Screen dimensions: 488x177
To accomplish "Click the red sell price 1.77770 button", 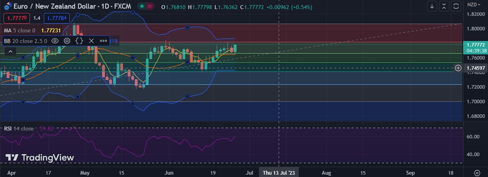I will tap(16, 18).
